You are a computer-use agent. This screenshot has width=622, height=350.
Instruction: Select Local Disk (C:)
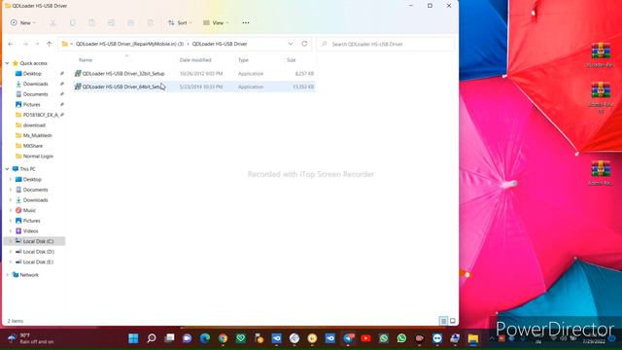click(35, 241)
